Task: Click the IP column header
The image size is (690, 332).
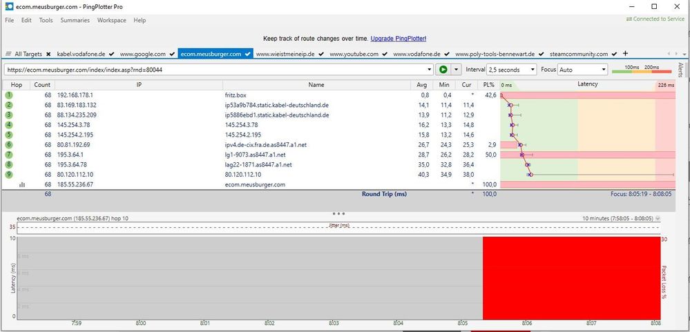Action: pyautogui.click(x=139, y=85)
